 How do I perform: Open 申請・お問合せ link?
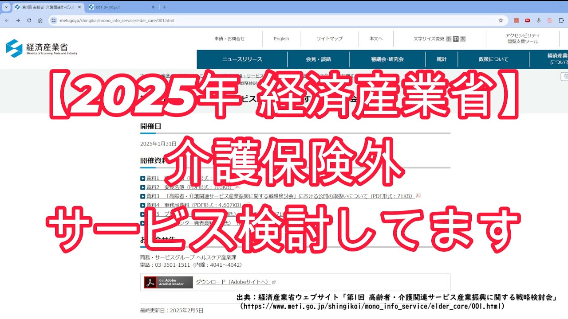click(x=229, y=39)
